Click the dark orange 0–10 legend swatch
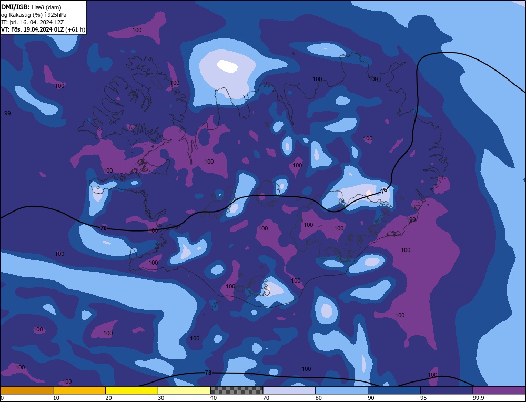Viewport: 526px width, 402px height. click(x=27, y=390)
